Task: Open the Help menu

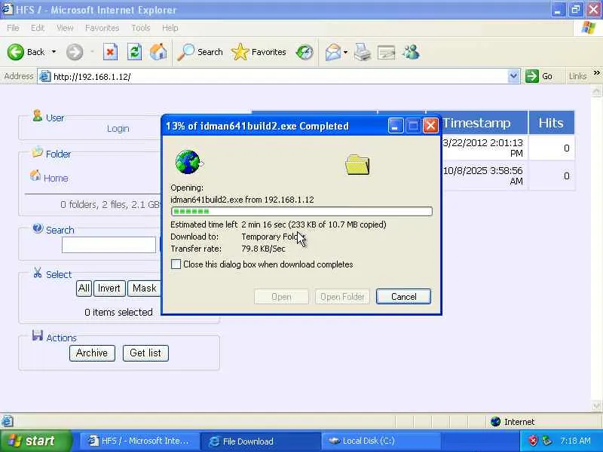Action: [x=170, y=28]
